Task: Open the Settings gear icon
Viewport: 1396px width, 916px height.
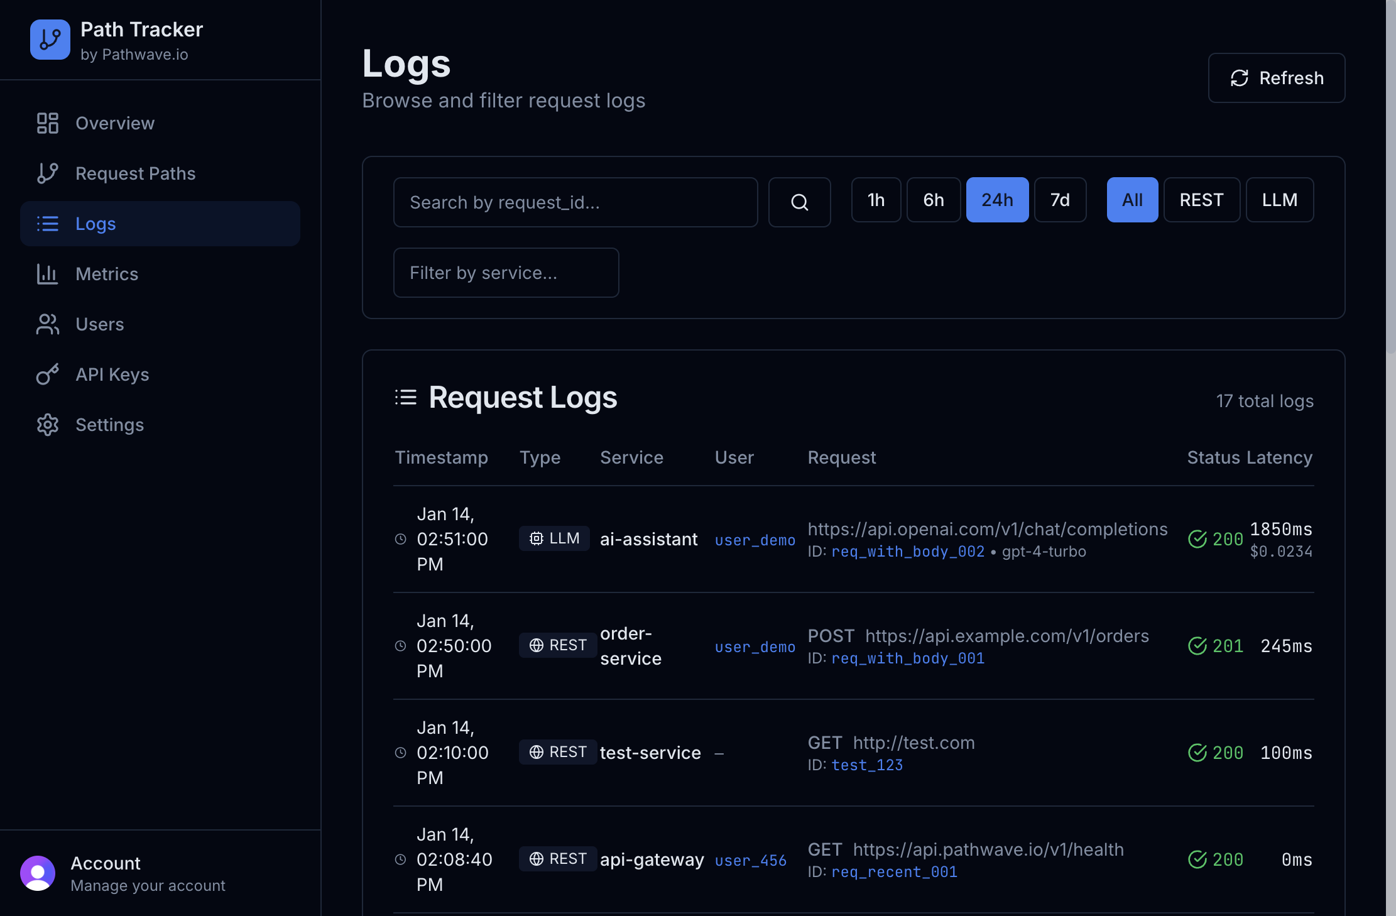Action: (x=47, y=425)
